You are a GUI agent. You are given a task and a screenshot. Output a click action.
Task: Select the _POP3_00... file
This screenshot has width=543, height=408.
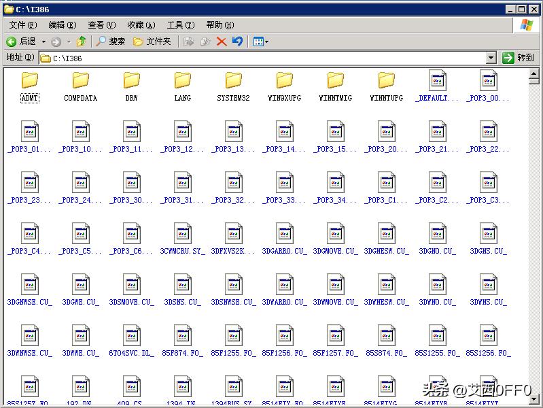click(488, 86)
